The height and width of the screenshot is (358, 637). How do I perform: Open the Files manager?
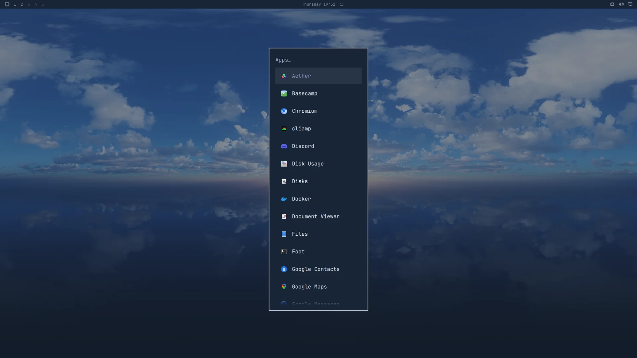318,234
